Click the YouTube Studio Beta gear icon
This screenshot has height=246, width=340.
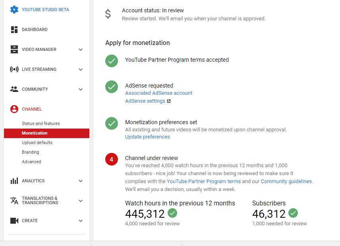click(x=14, y=10)
